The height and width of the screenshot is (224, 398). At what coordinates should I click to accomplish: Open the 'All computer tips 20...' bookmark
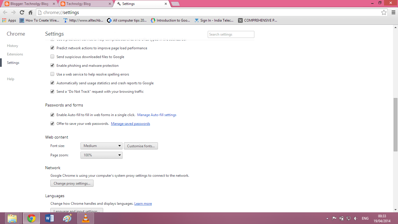pos(127,20)
